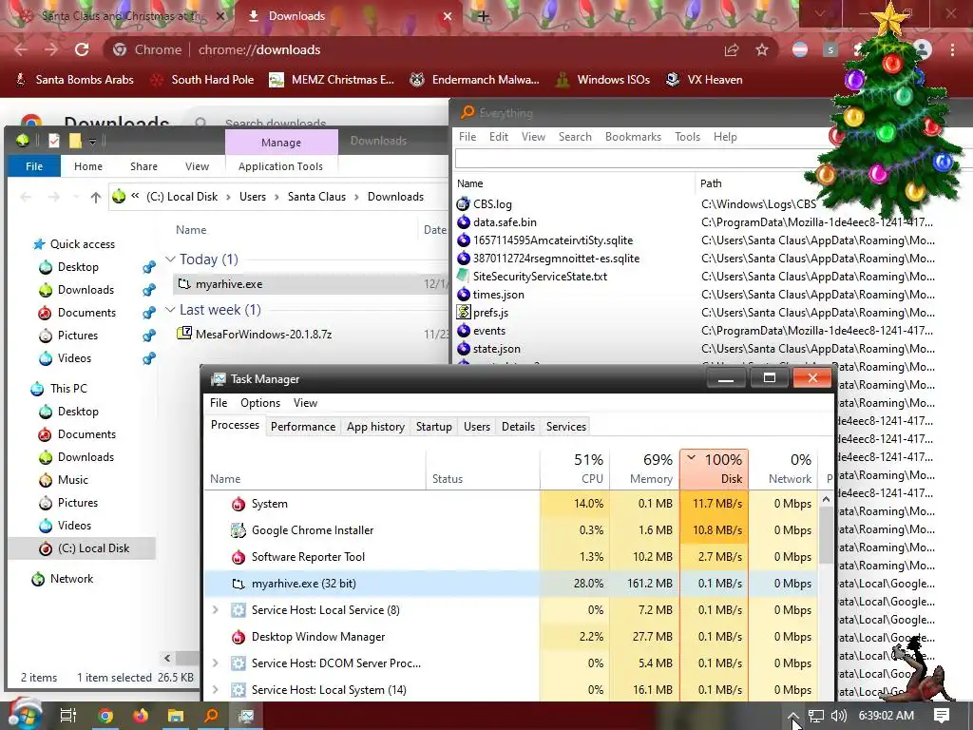Select myarhive.exe (32 bit) process
Viewport: 973px width, 730px height.
coord(512,584)
